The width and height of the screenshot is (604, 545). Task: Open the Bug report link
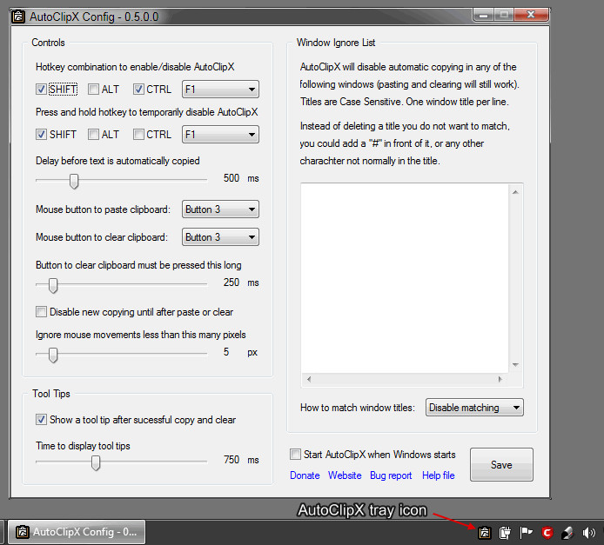coord(391,475)
